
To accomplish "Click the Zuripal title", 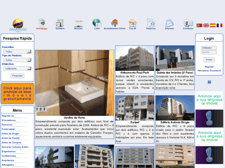I will click(135, 122).
